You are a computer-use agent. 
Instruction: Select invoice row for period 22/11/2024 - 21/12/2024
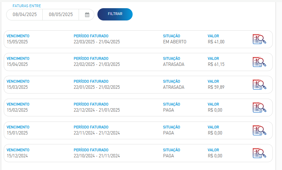pos(138,130)
